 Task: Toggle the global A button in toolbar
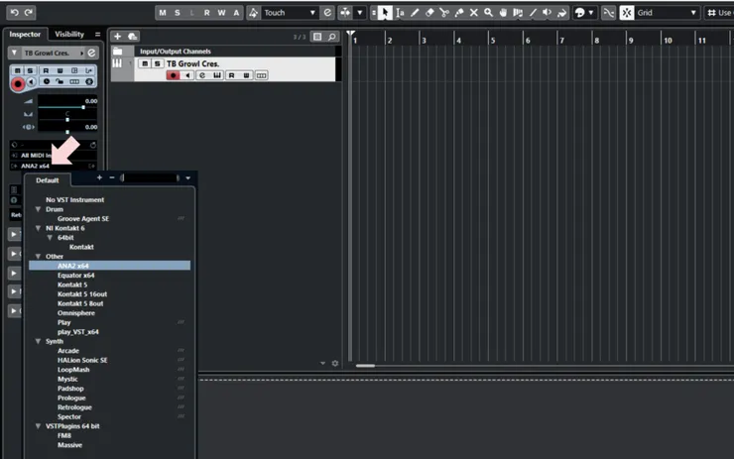pos(236,13)
